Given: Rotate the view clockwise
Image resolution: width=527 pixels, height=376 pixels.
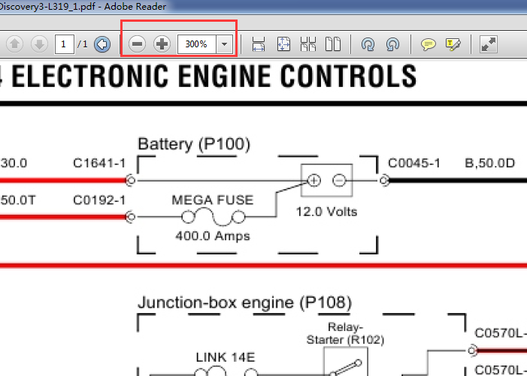Looking at the screenshot, I should (368, 44).
